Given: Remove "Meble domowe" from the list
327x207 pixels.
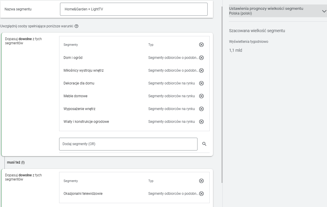Looking at the screenshot, I should [201, 96].
